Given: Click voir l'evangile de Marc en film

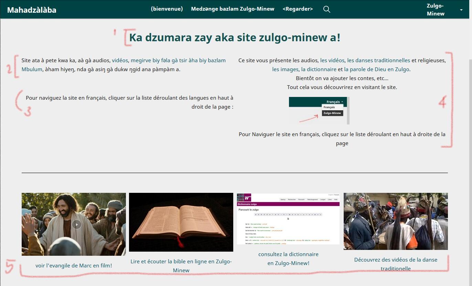Looking at the screenshot, I should [74, 265].
